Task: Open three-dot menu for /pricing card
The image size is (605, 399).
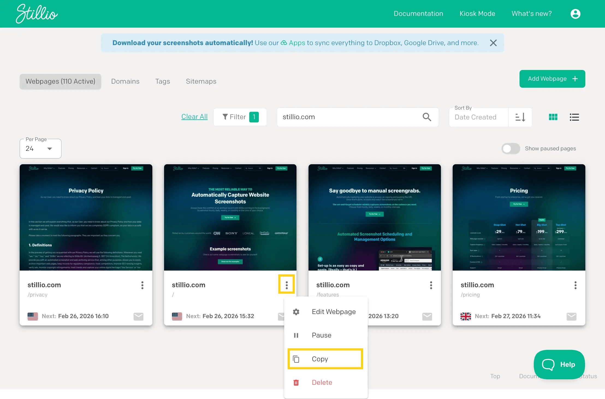Action: coord(575,285)
